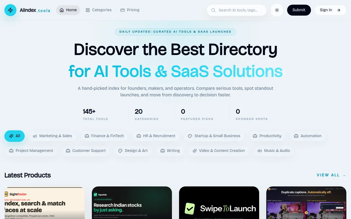The width and height of the screenshot is (351, 219).
Task: Click the AIIndex lightning bolt logo
Action: pyautogui.click(x=10, y=10)
